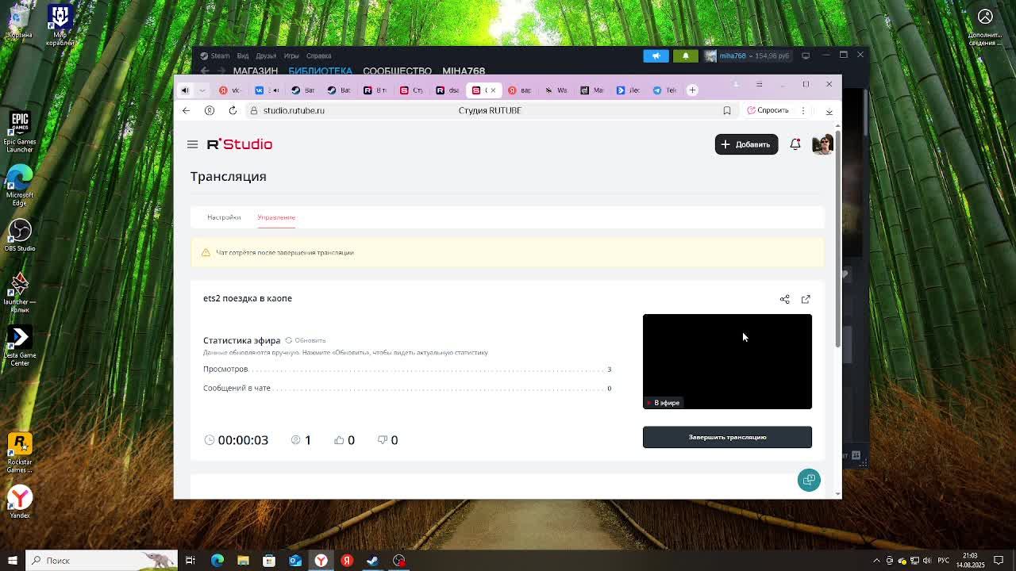Open the Steam Игры menu

pos(291,56)
